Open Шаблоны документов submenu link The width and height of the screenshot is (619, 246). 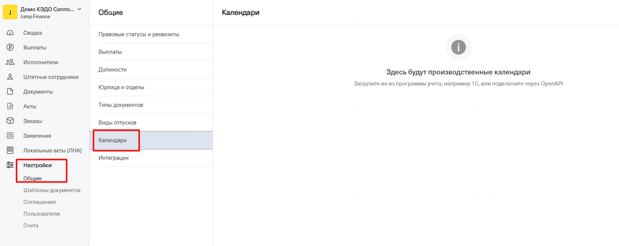point(52,190)
